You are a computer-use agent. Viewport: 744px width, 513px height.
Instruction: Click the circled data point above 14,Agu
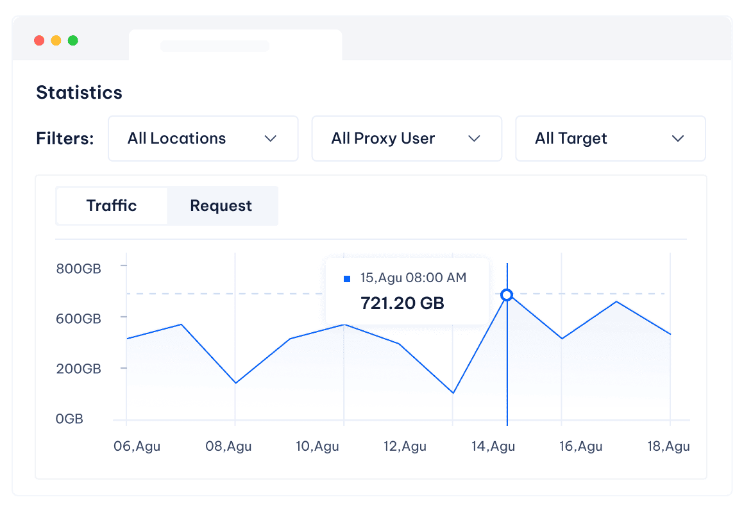507,295
